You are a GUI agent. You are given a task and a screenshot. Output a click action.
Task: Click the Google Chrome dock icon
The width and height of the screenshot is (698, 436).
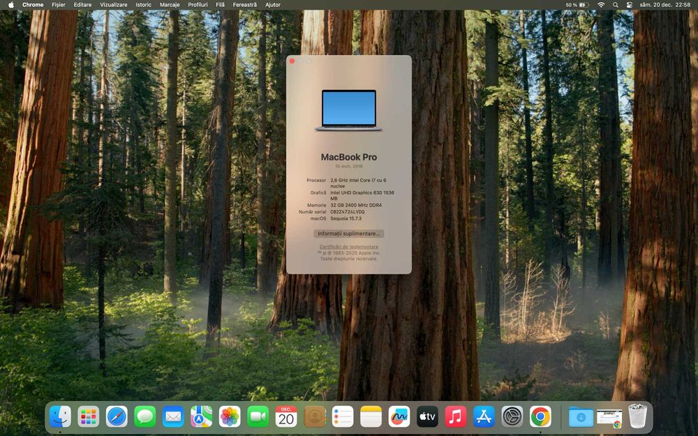coord(540,417)
